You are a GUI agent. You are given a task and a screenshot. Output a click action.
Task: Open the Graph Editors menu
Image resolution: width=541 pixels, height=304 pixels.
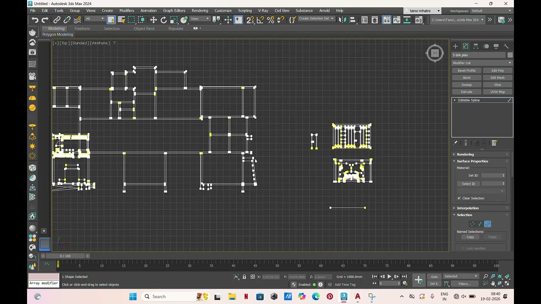(174, 11)
